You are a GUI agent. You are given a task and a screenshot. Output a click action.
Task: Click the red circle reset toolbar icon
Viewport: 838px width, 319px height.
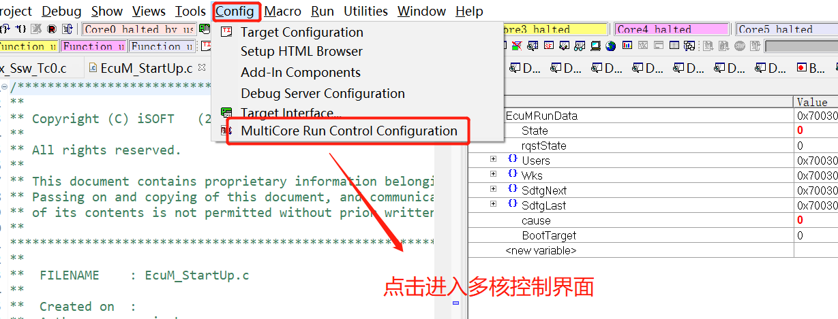52,29
